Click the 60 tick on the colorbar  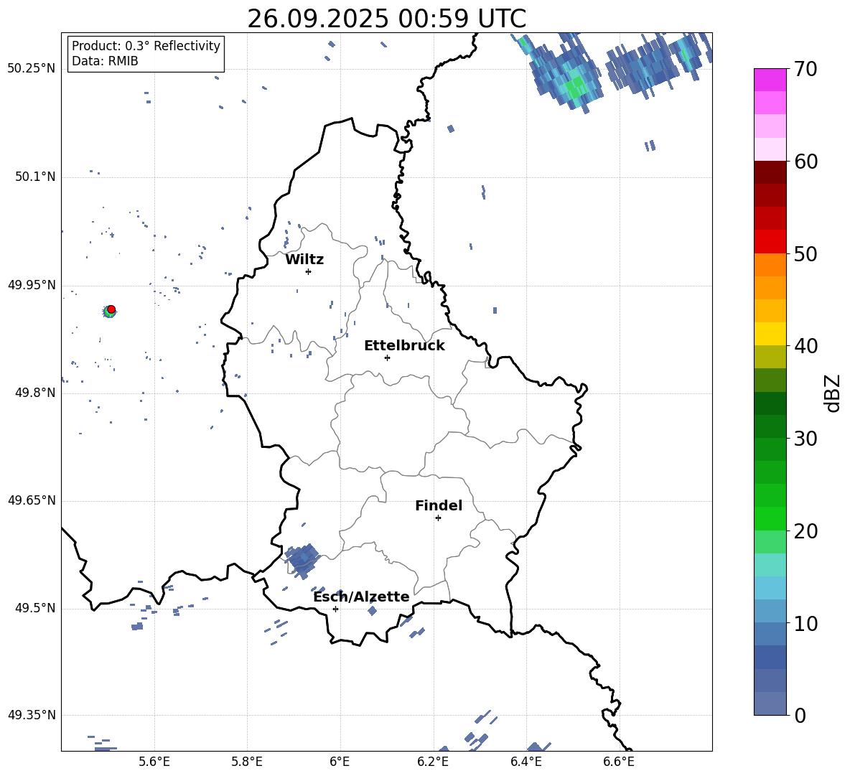(x=805, y=162)
